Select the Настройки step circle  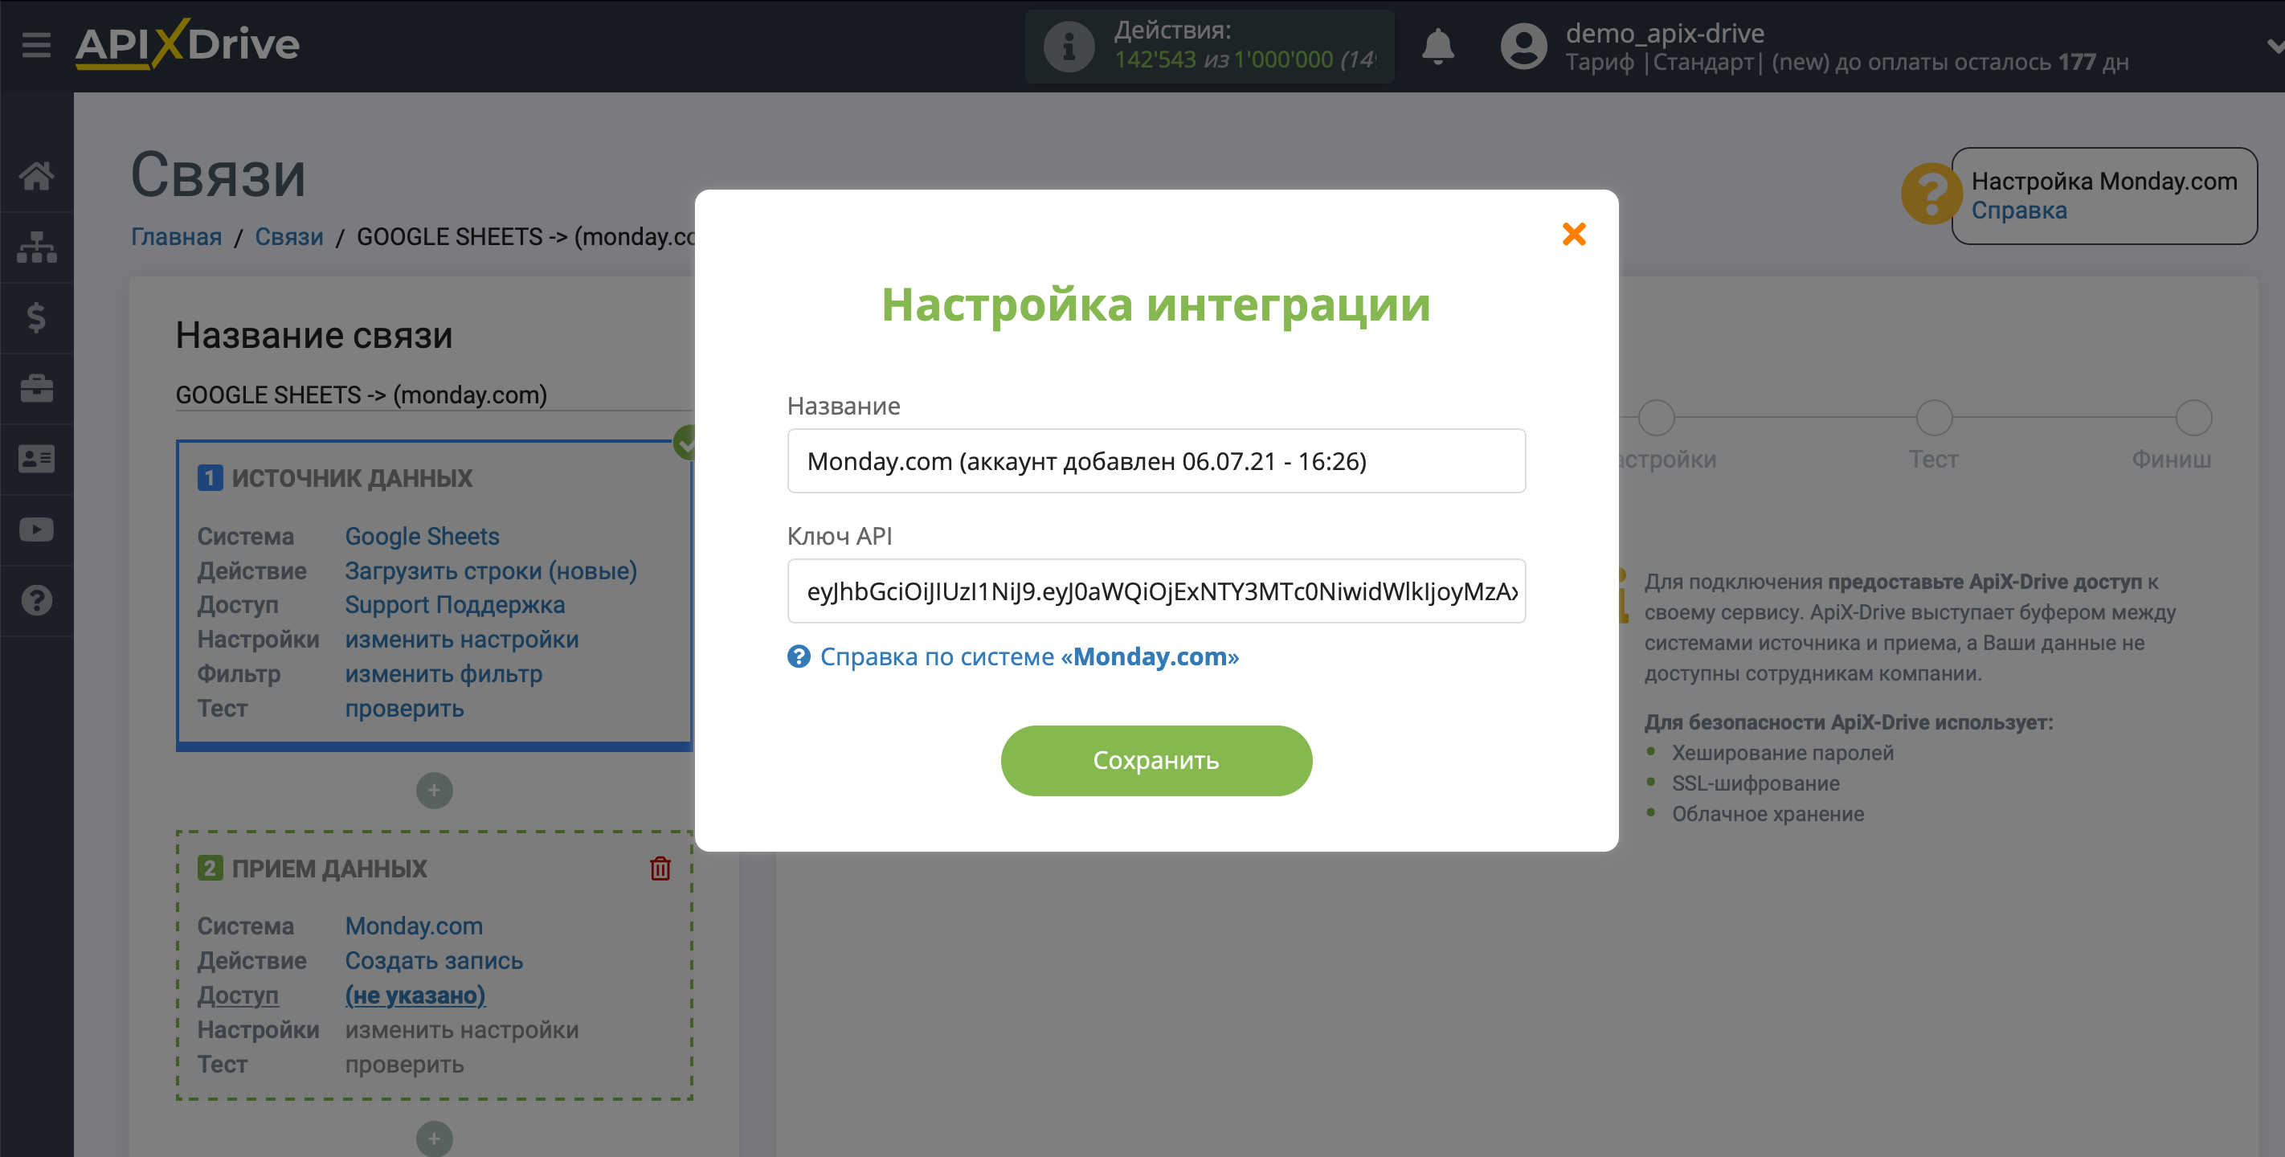point(1656,417)
